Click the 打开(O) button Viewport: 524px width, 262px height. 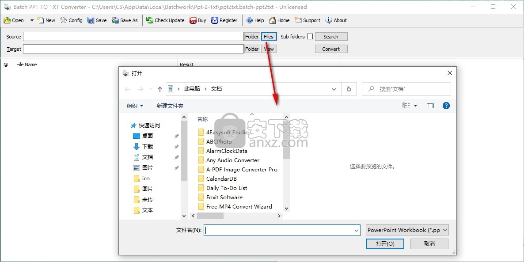pyautogui.click(x=385, y=243)
